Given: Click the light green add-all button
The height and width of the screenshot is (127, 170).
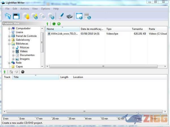Looking at the screenshot, I should coord(59,24).
